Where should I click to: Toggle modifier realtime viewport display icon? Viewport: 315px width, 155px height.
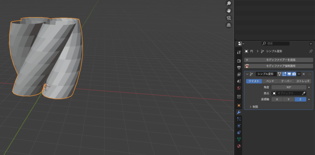pos(289,74)
